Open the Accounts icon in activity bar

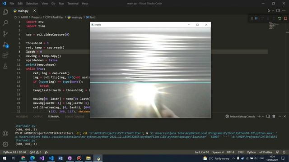(5, 134)
